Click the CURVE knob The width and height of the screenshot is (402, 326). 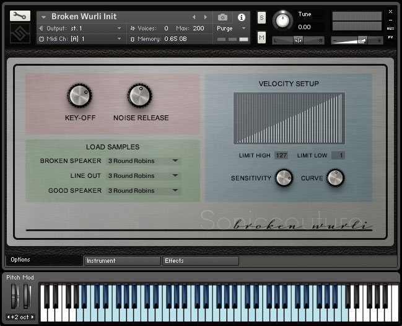[335, 178]
